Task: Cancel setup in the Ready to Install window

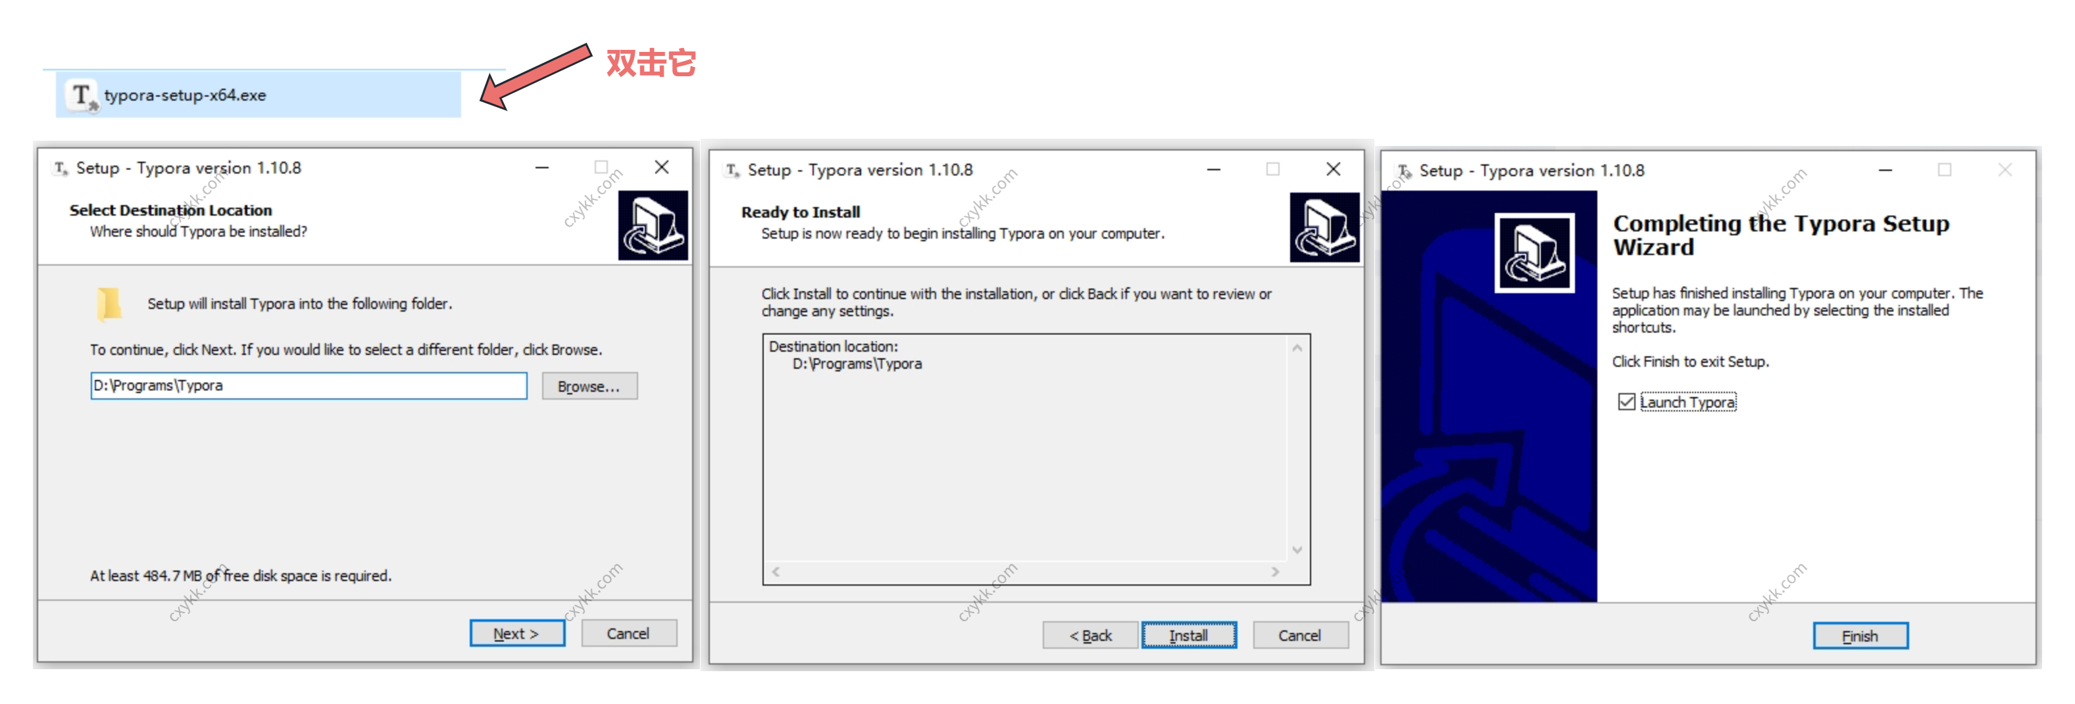Action: coord(1300,636)
